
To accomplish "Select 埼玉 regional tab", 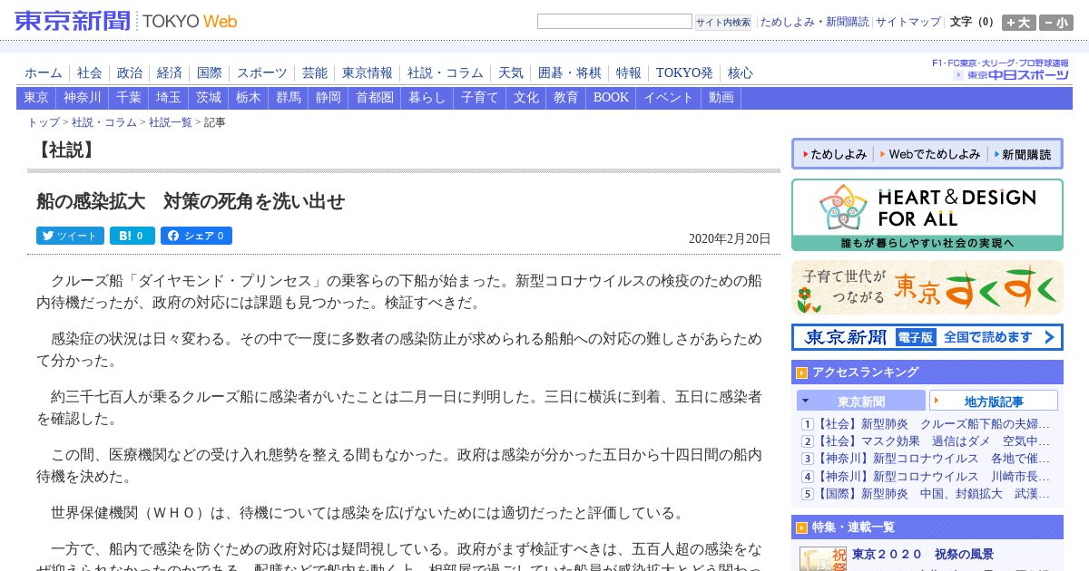I will coord(169,98).
